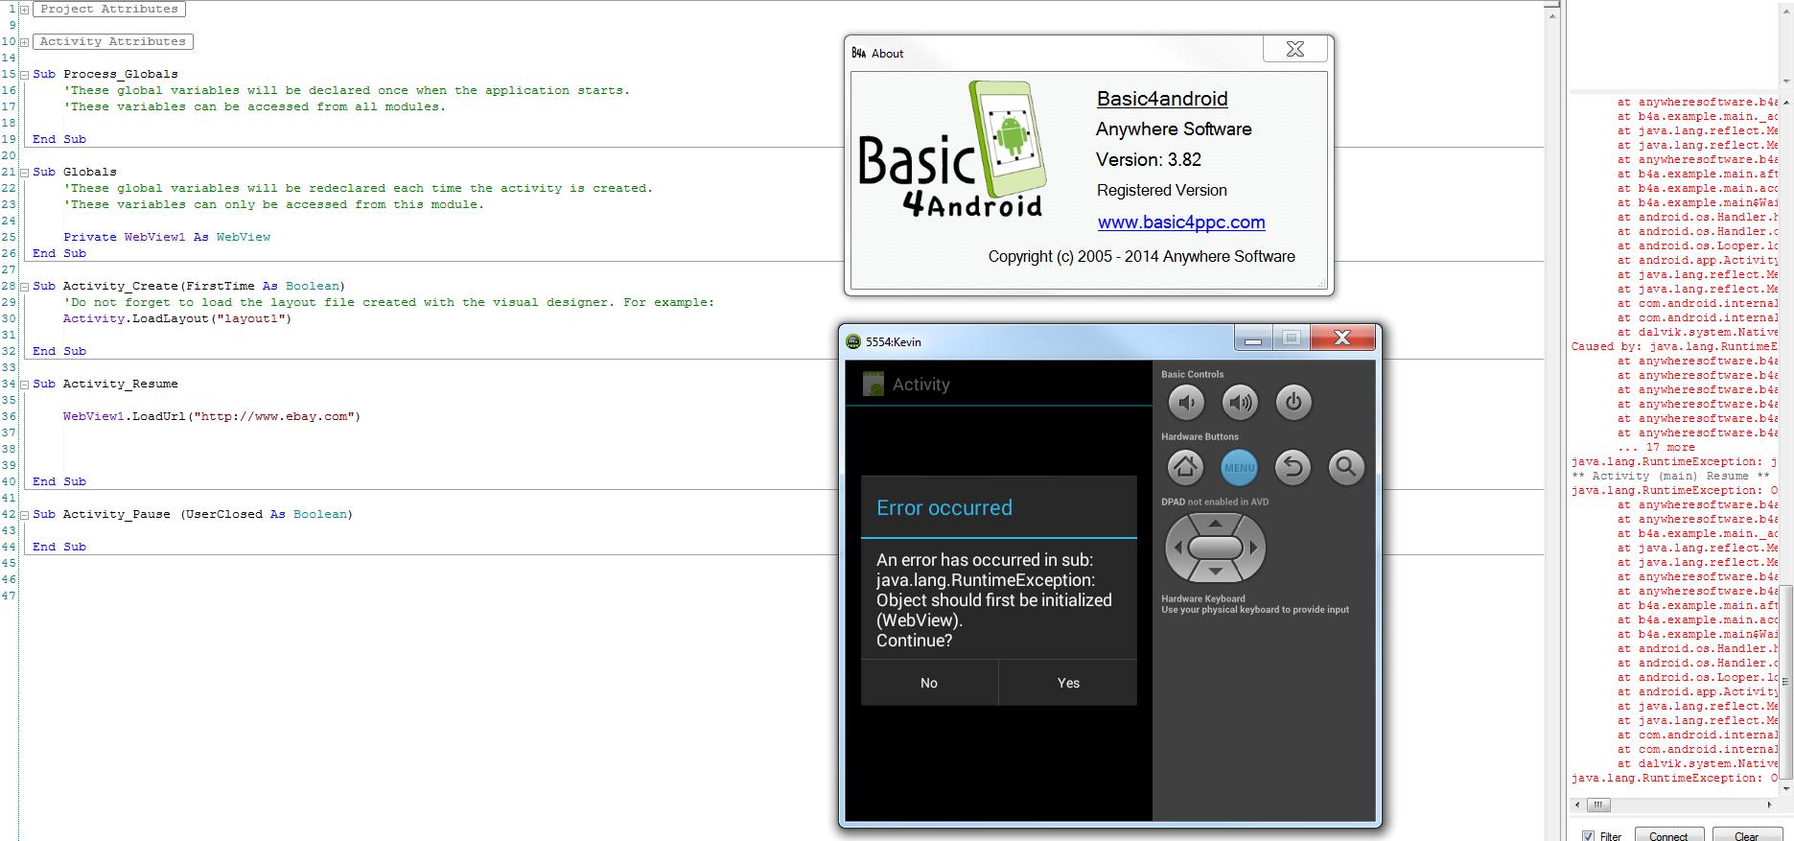Click the Clear button in log panel
This screenshot has height=841, width=1794.
click(1747, 835)
